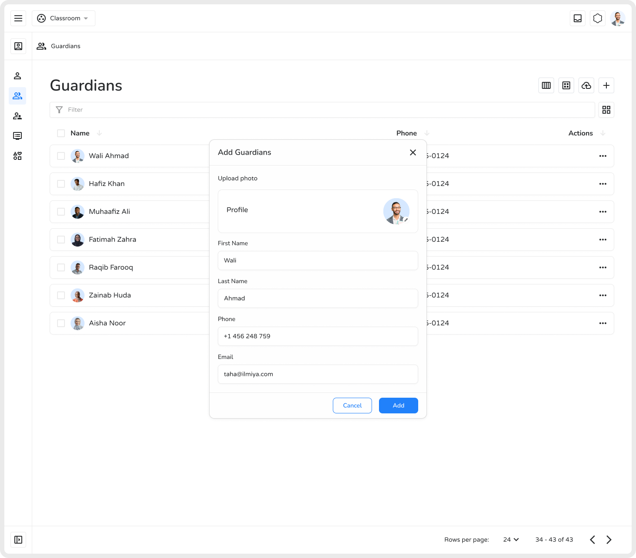636x558 pixels.
Task: Collapse sidebar using bottom panel icon
Action: [x=18, y=540]
